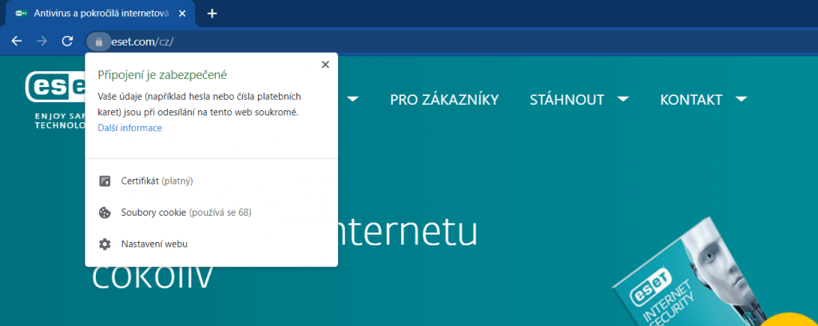818x326 pixels.
Task: Open a new tab with plus button
Action: click(212, 14)
